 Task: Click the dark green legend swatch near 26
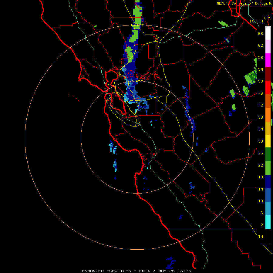point(268,154)
